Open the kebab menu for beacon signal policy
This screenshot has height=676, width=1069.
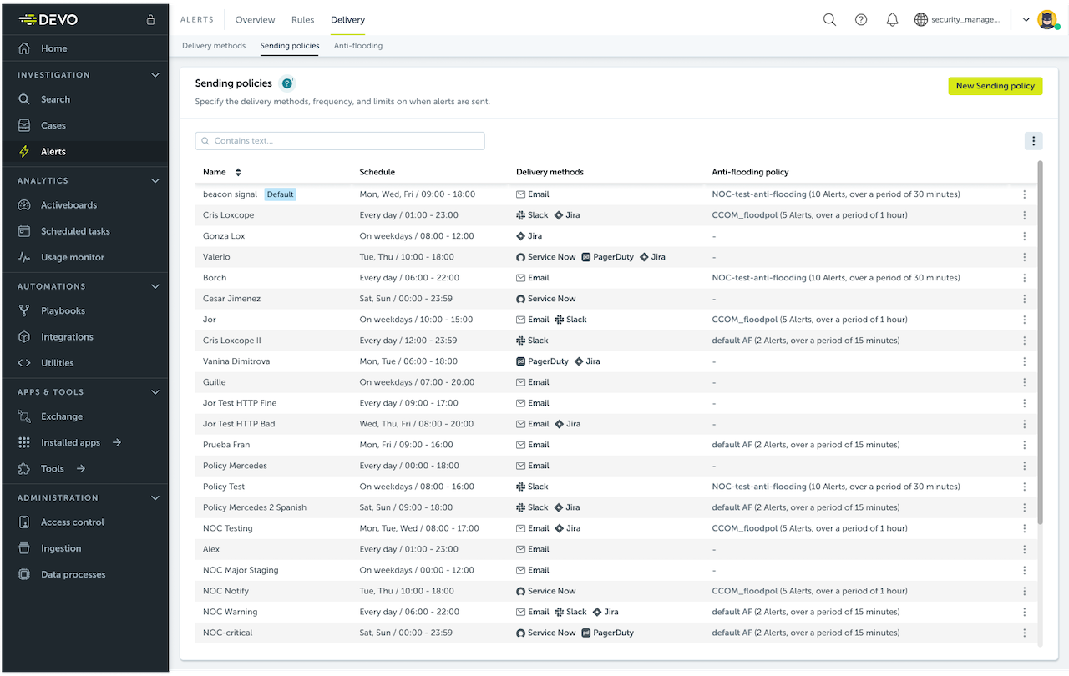[x=1025, y=194]
